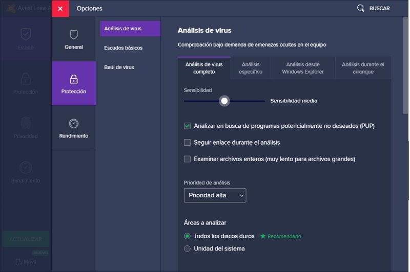Switch to Análisis de virus completo tab

(204, 68)
